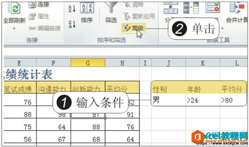Click cell with value 64 in column H

click(123, 137)
